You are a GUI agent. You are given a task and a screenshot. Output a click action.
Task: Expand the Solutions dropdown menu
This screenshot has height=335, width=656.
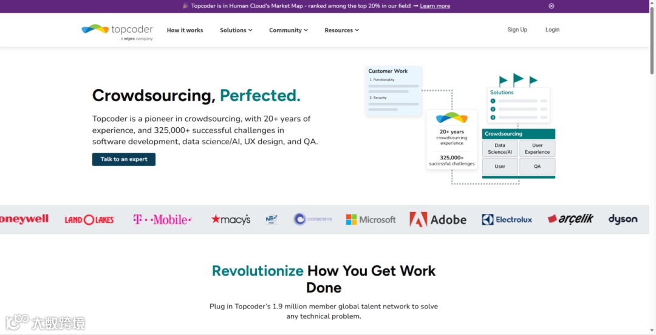tap(236, 30)
